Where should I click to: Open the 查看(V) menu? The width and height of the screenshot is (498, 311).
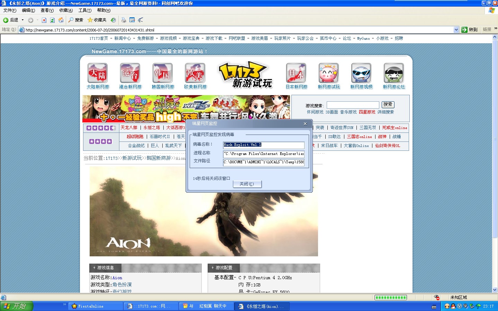47,10
